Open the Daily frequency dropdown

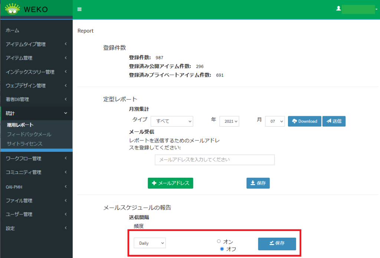(x=150, y=243)
